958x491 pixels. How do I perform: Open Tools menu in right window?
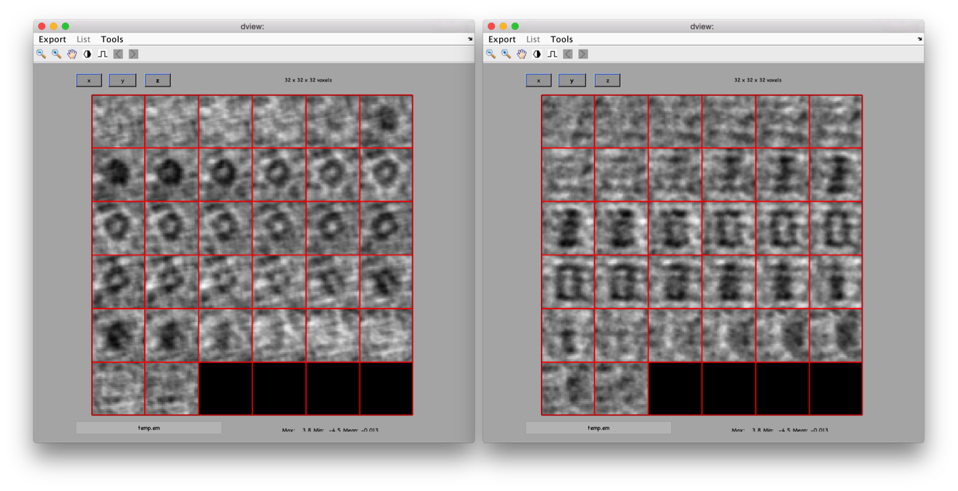562,39
